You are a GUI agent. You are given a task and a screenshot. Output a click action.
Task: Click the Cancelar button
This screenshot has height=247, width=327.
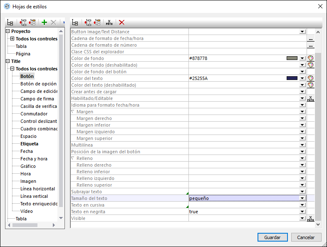[306, 237]
